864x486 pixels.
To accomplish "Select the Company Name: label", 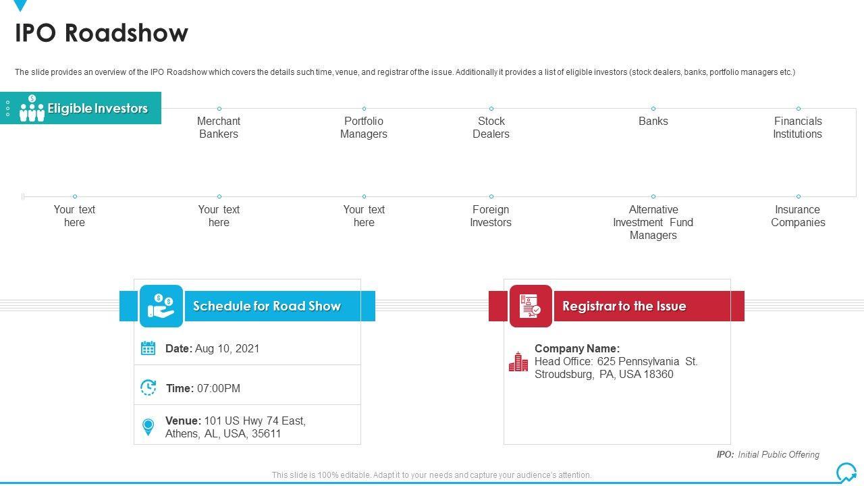I will (577, 348).
